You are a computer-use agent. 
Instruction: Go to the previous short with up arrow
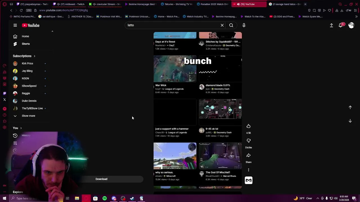(x=350, y=107)
